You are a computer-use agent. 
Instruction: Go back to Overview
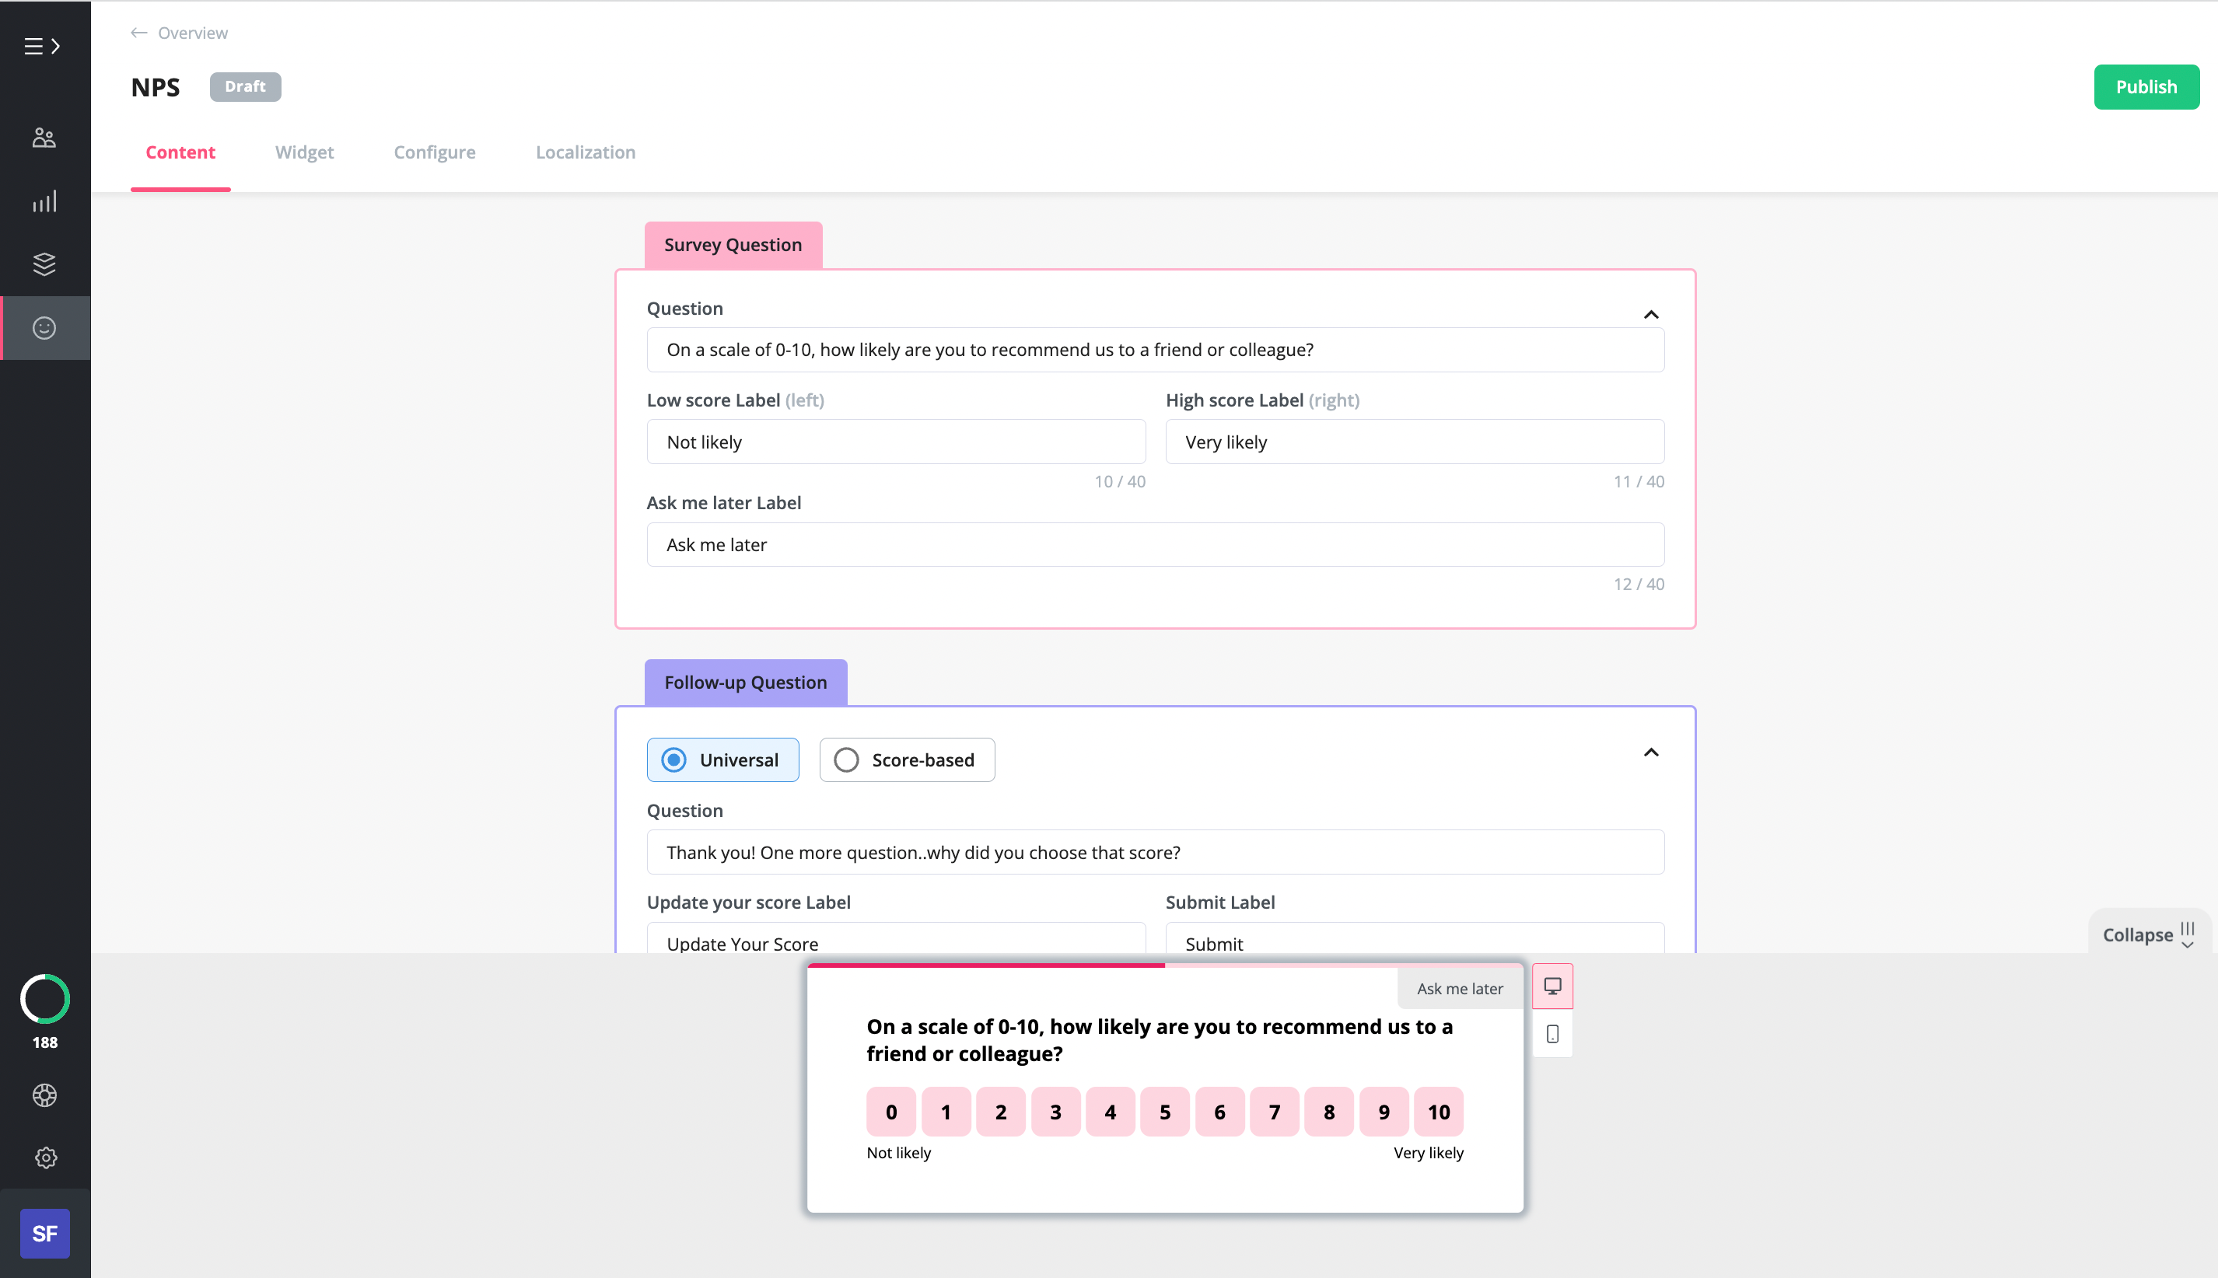[x=177, y=33]
